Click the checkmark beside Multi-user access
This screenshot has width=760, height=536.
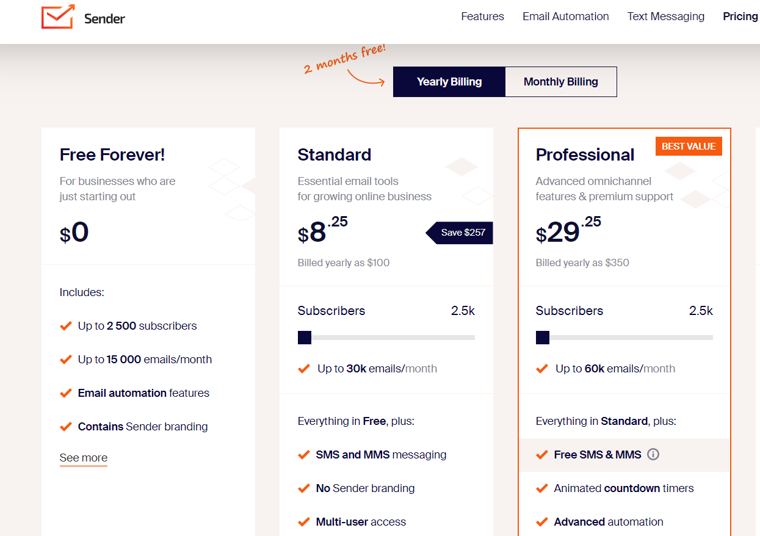click(x=303, y=522)
